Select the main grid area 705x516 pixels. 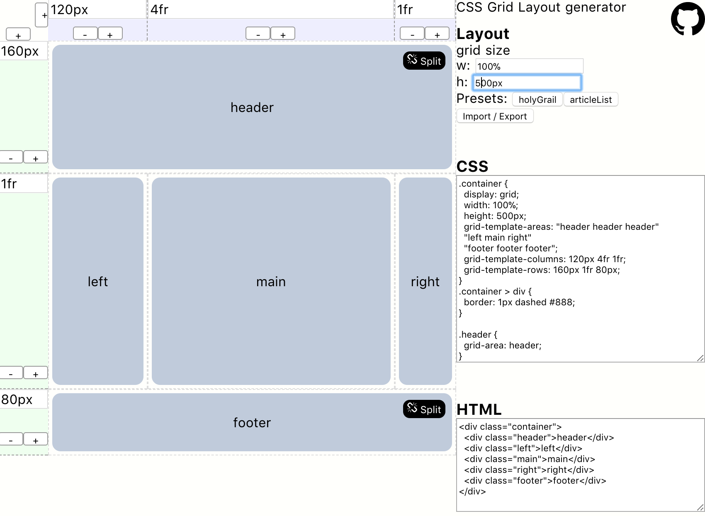(271, 281)
